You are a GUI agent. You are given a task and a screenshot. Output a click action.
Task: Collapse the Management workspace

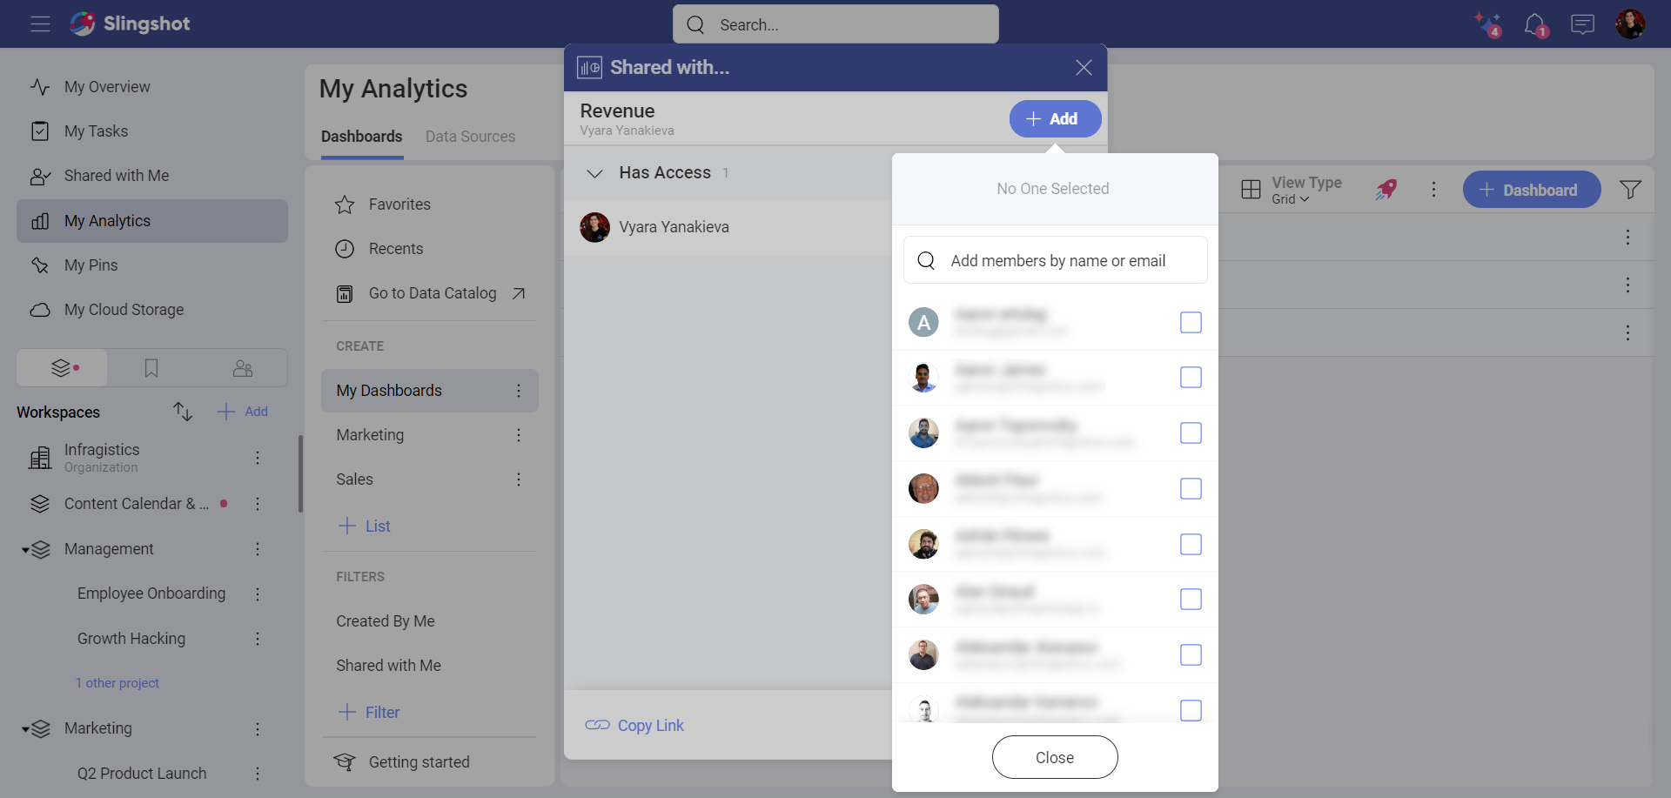[x=25, y=550]
